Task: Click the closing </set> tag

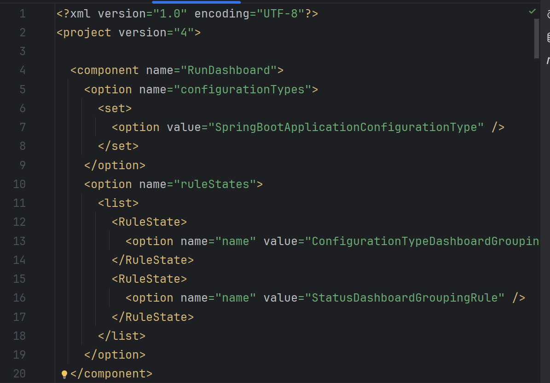Action: click(x=118, y=146)
